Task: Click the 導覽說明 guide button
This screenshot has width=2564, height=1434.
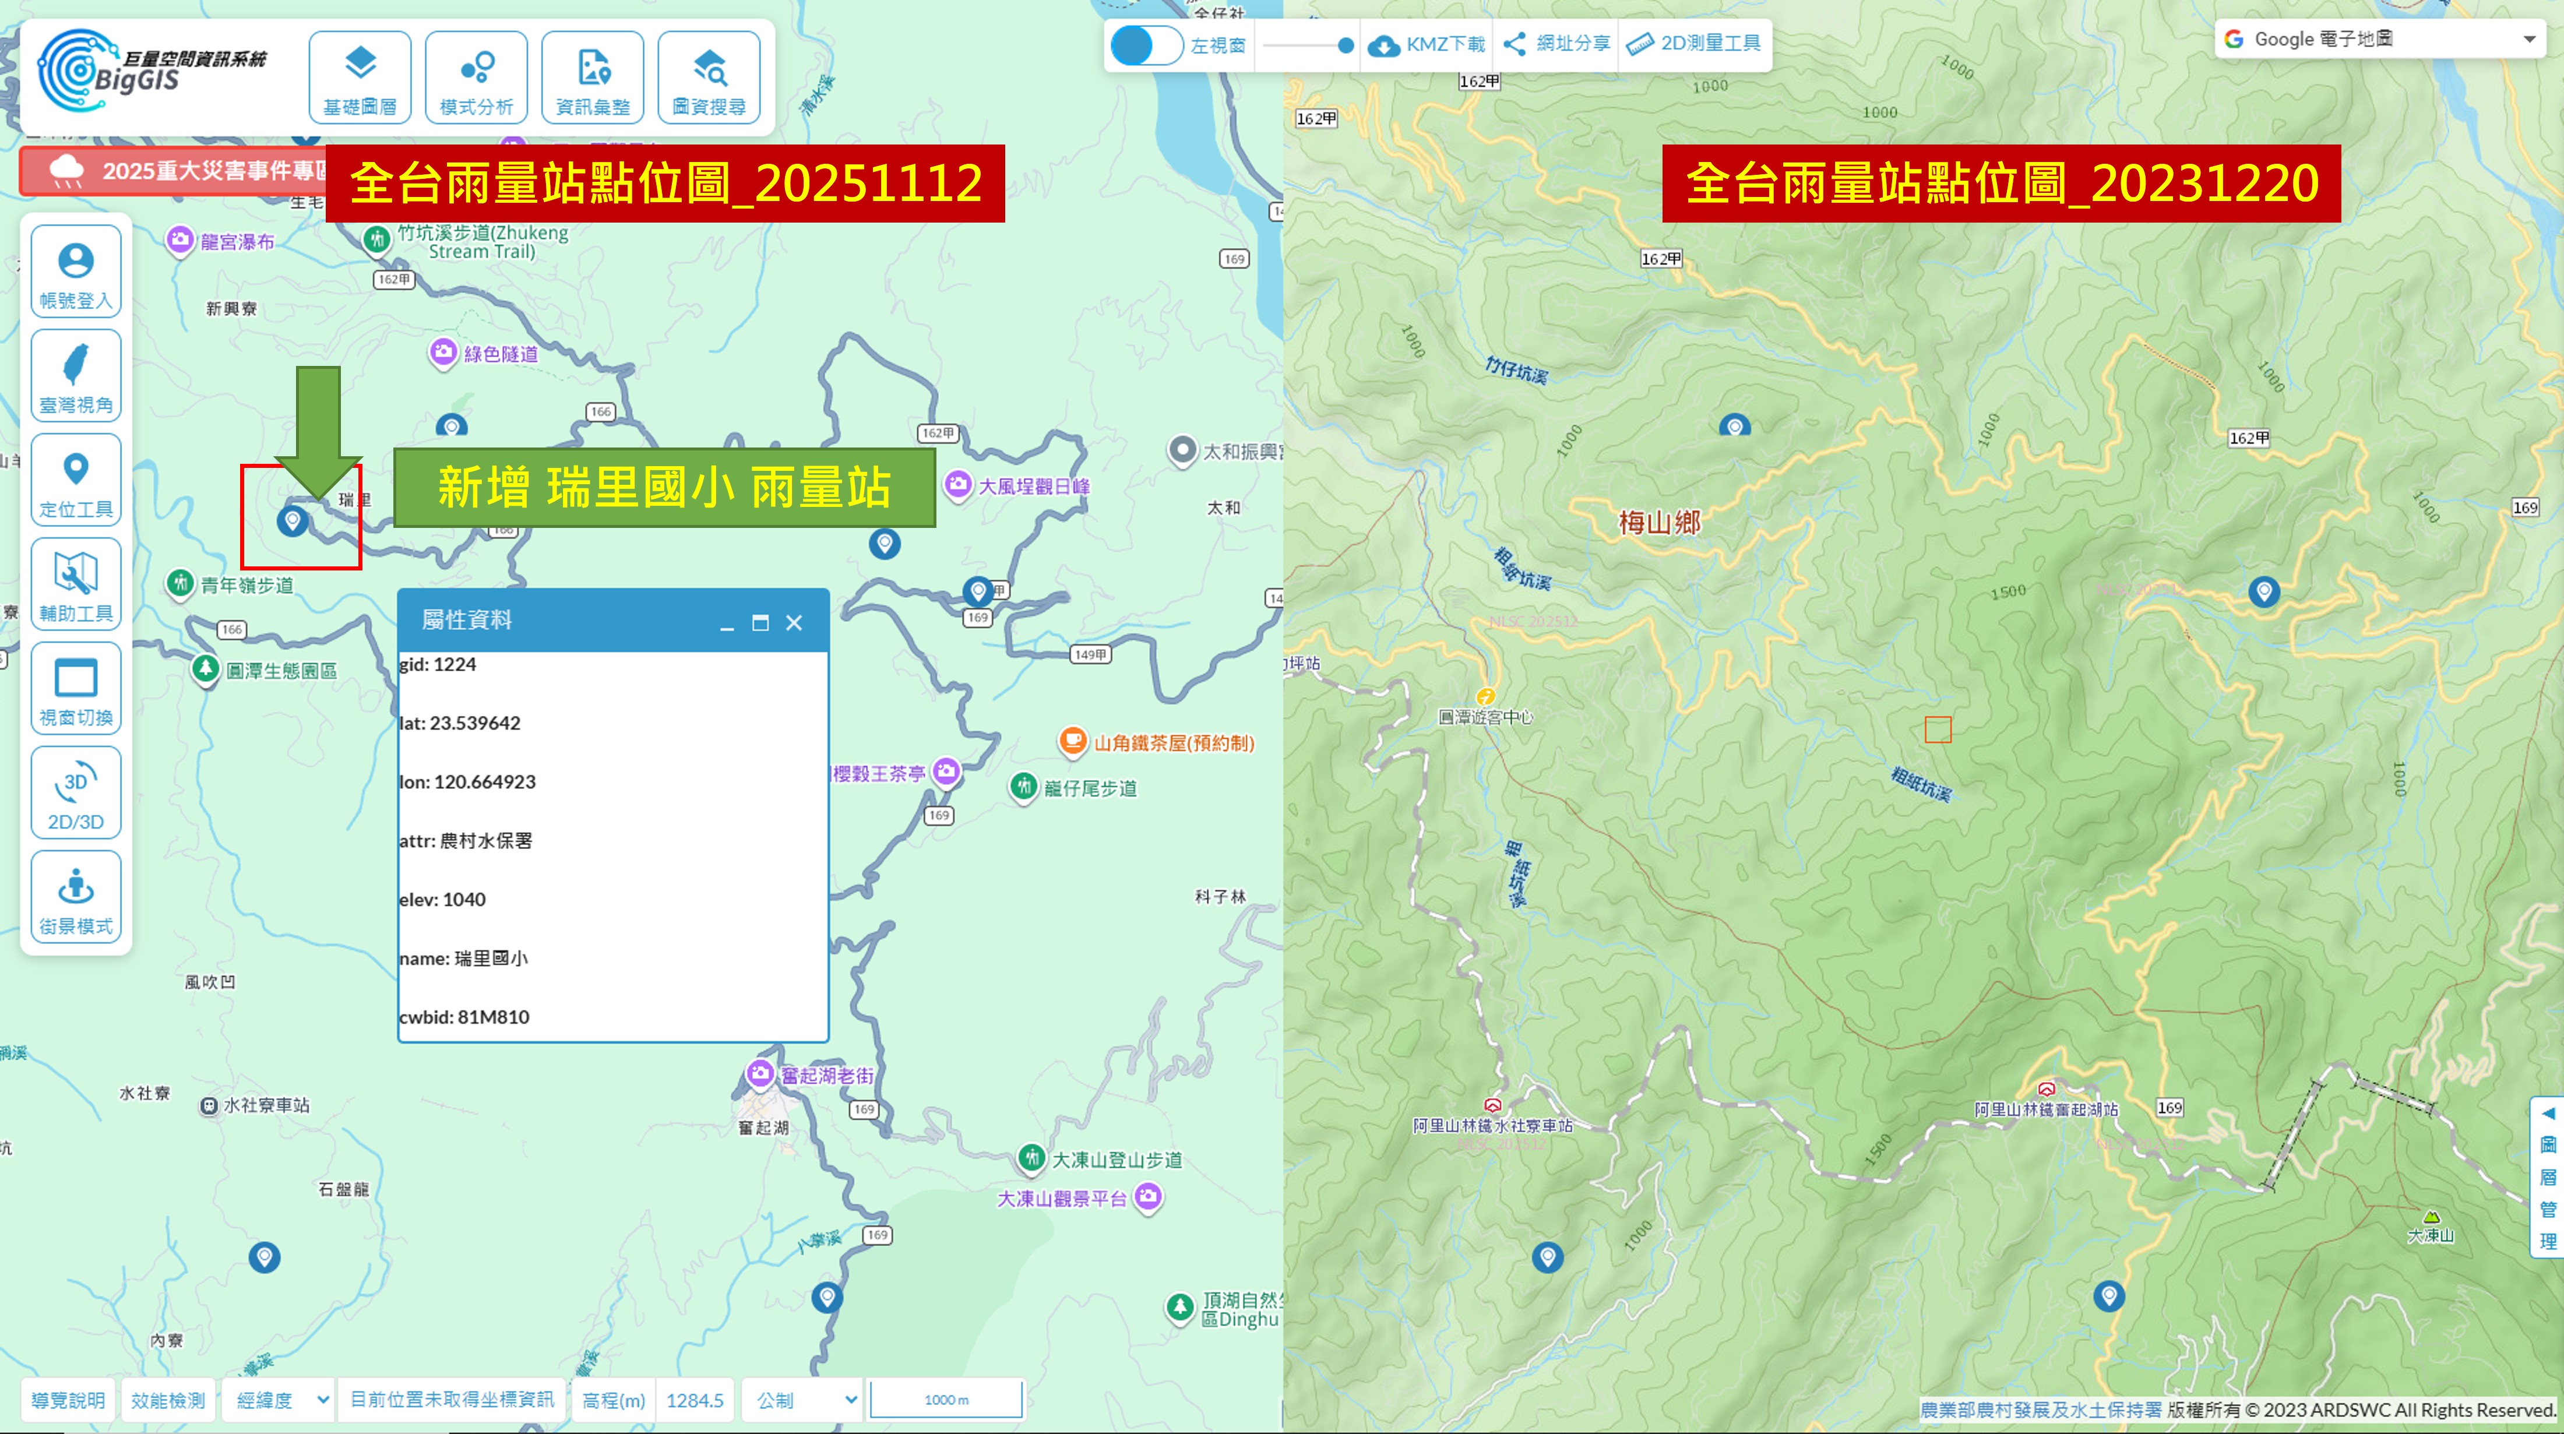Action: click(68, 1400)
